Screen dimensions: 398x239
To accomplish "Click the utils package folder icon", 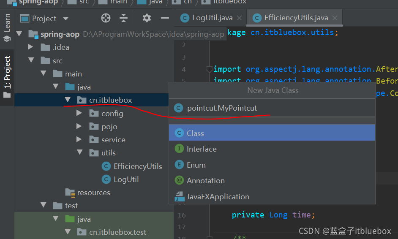I will (94, 153).
